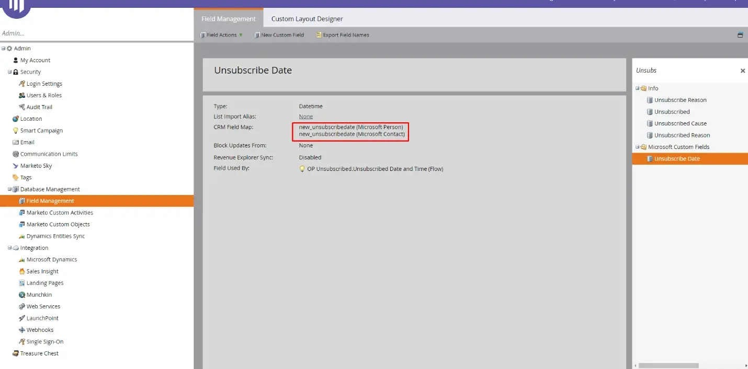Click new_unsubscribedate (Microsoft Contact) mapping text

[x=352, y=134]
